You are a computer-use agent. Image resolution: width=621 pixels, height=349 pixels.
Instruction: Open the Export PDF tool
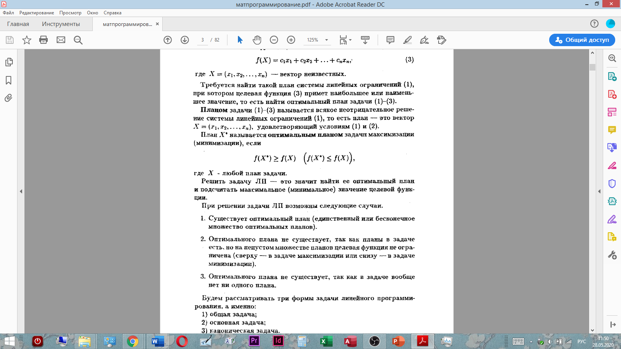click(612, 76)
